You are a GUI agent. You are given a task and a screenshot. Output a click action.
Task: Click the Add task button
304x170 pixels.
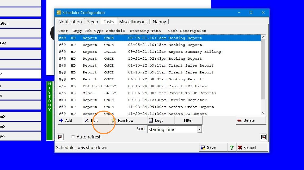tap(70, 120)
